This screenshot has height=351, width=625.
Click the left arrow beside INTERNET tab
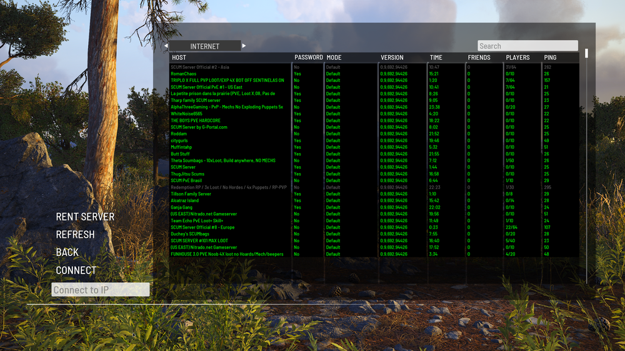tap(166, 46)
